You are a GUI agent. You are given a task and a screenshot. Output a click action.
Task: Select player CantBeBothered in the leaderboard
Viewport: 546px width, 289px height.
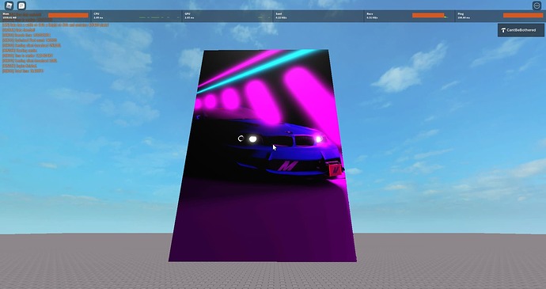(521, 30)
